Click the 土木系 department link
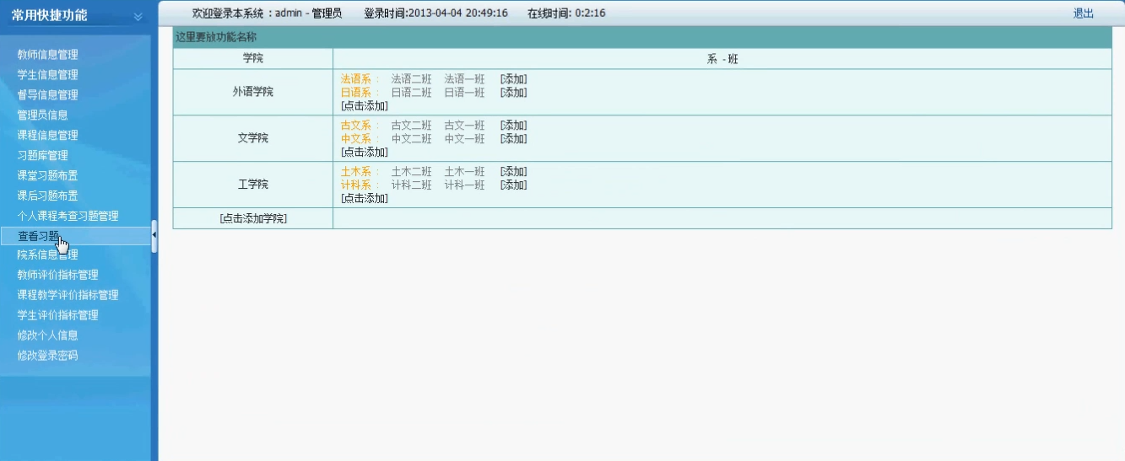 356,172
